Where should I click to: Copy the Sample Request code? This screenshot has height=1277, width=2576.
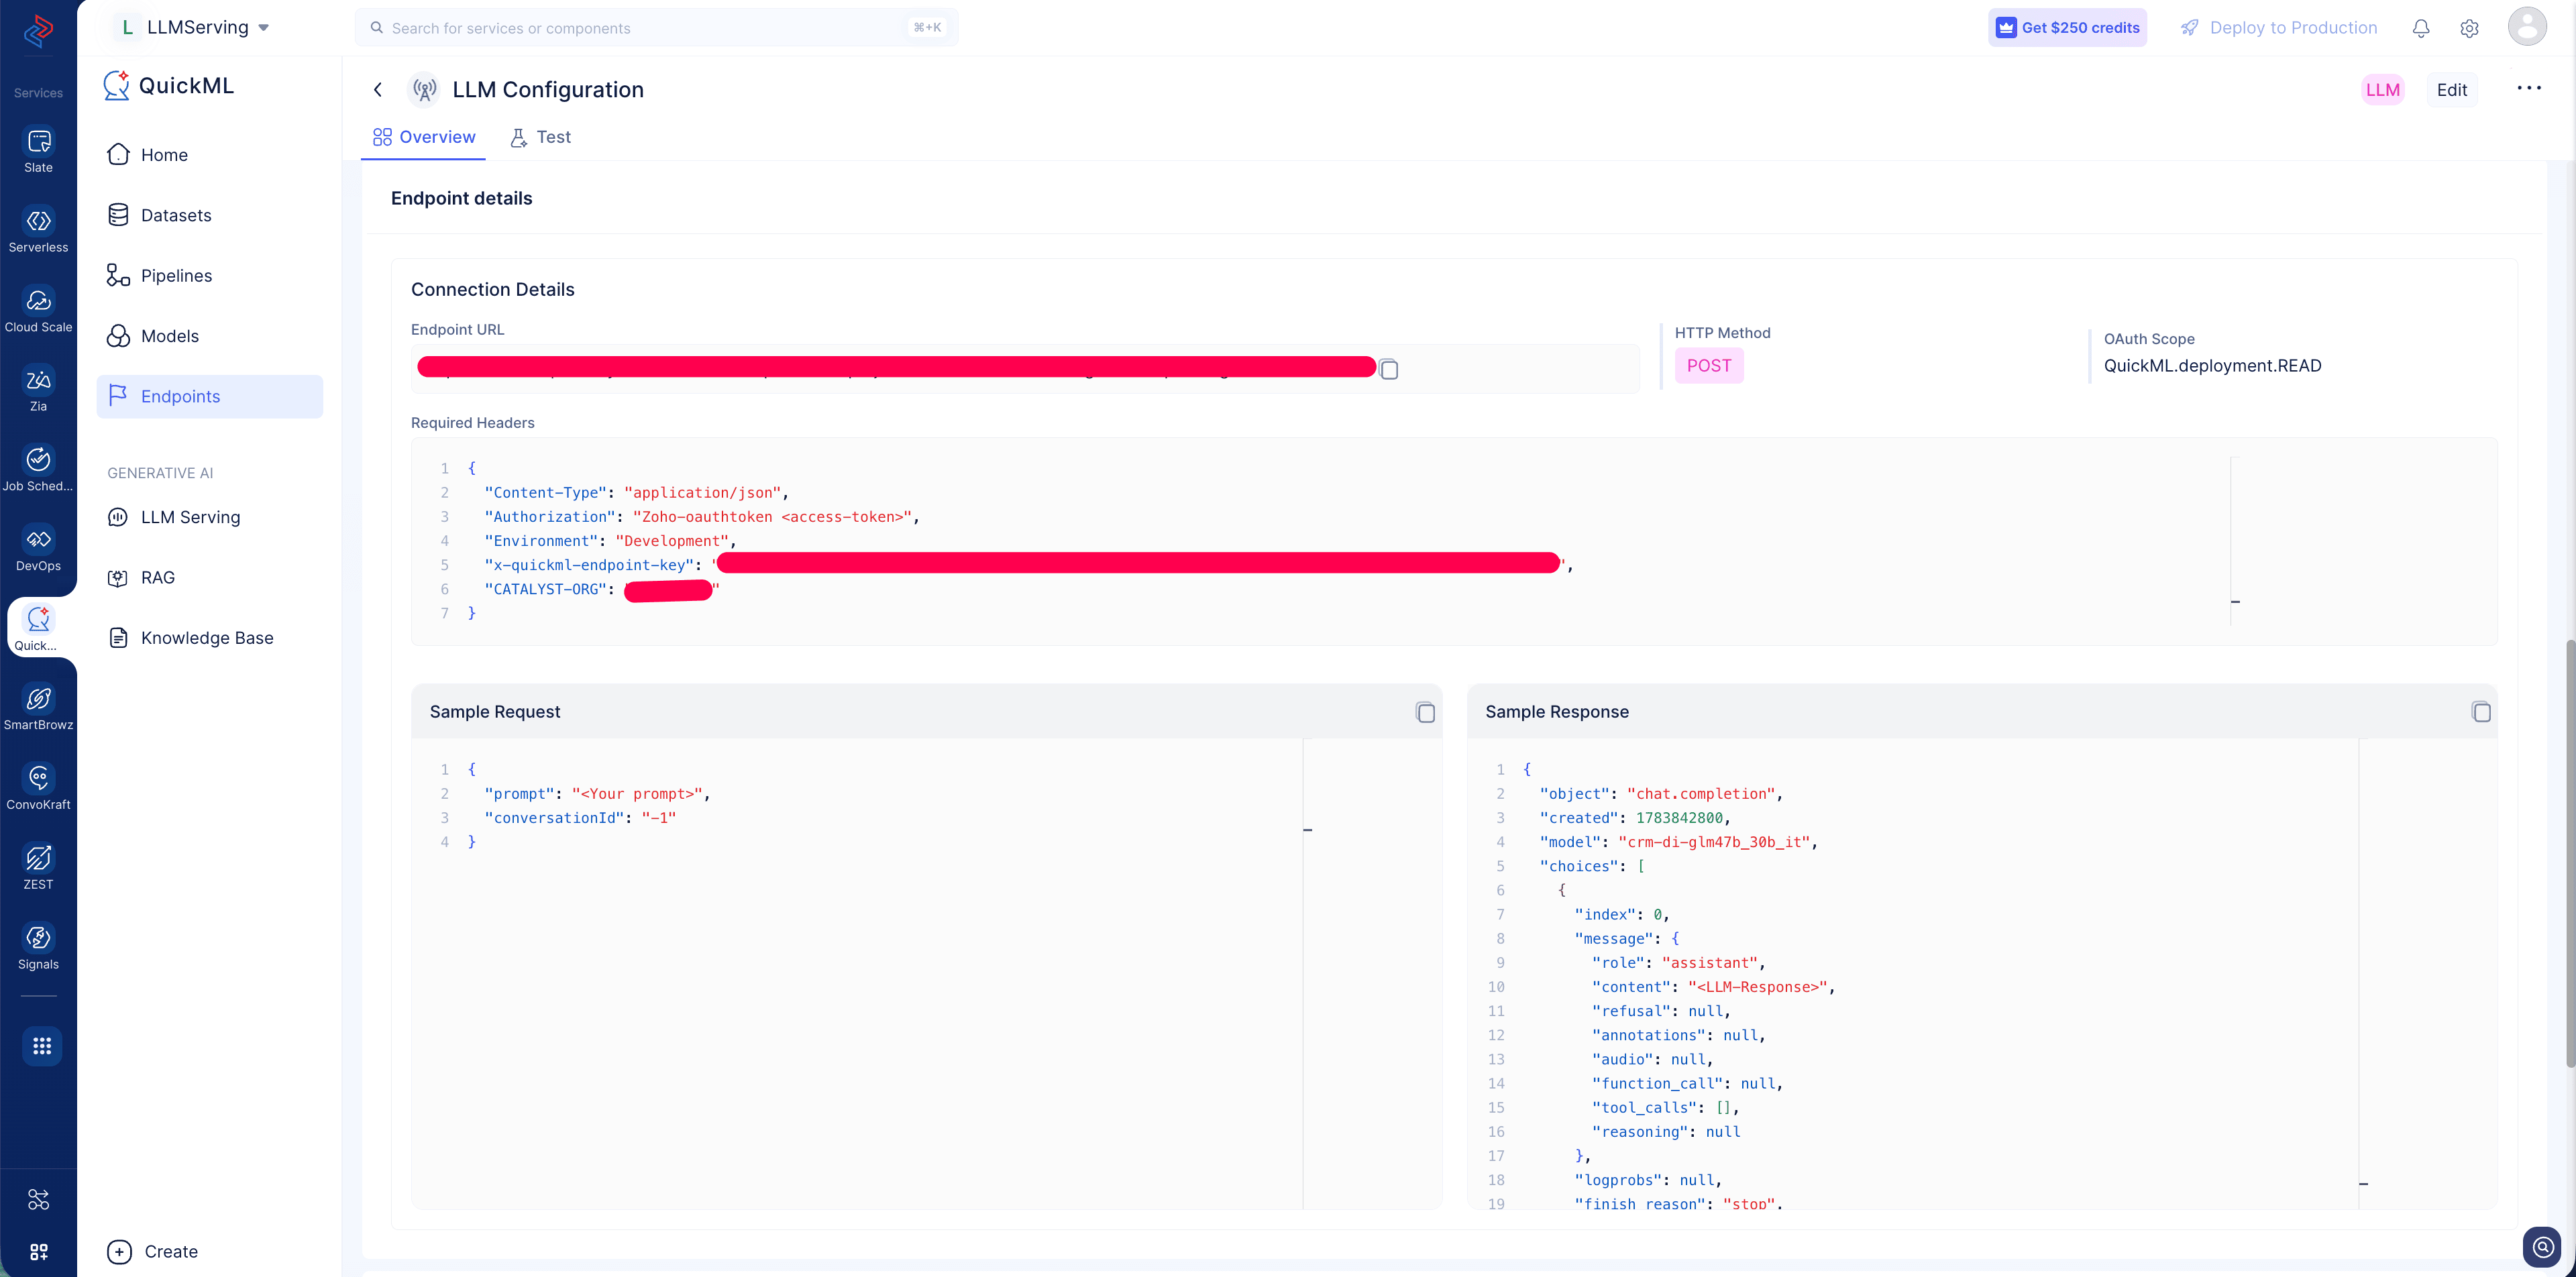click(1425, 712)
